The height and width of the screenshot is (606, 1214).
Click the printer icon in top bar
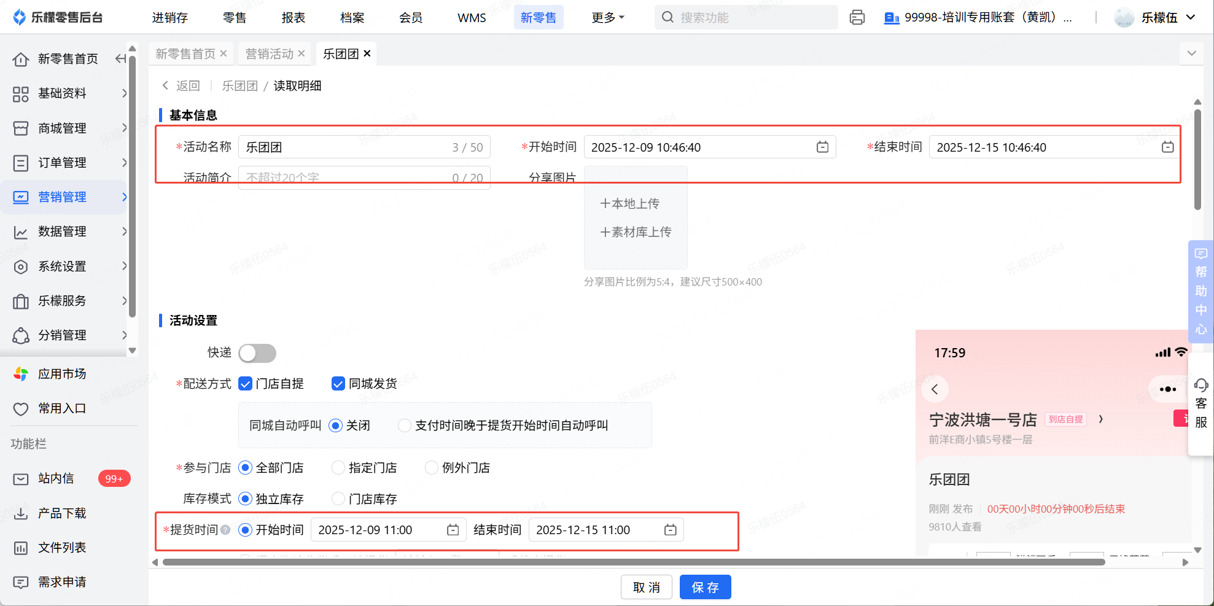(857, 17)
